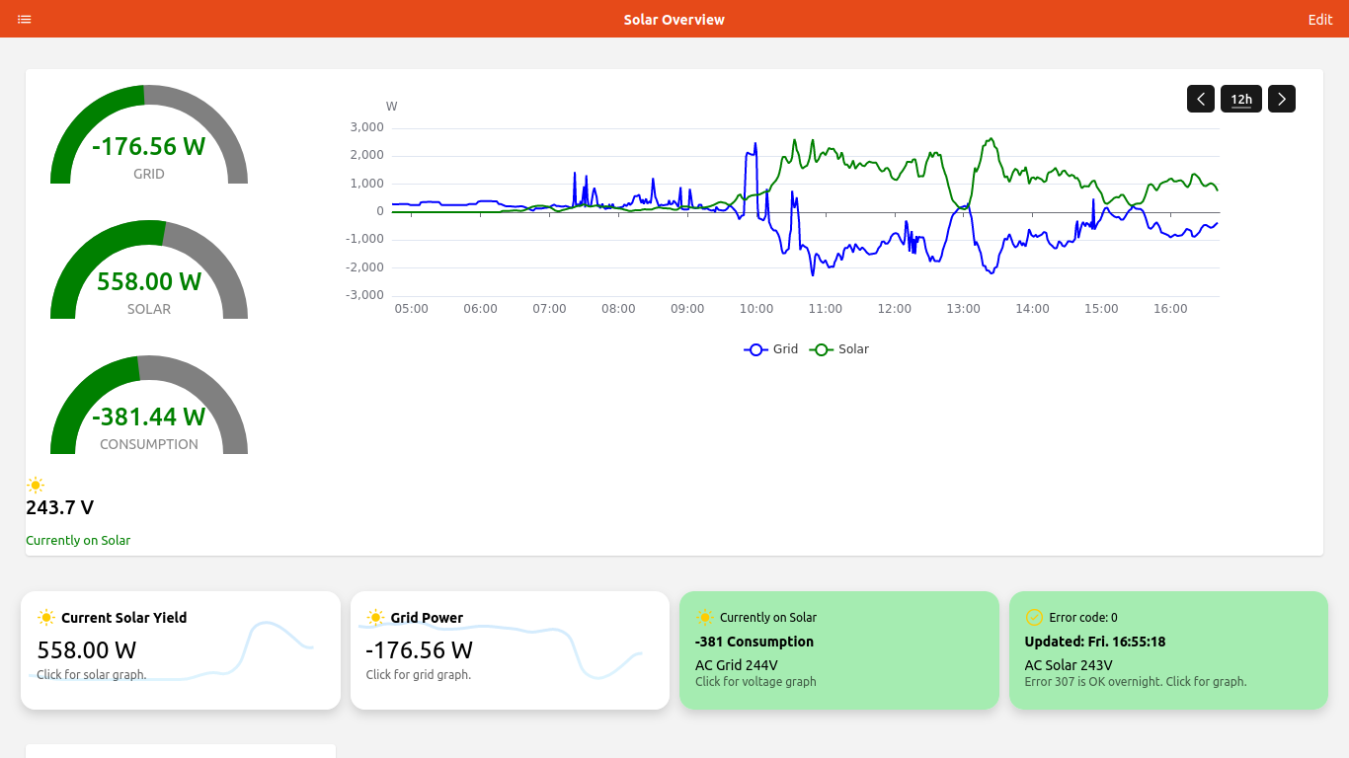Open the Grid Power card graph
Viewport: 1349px width, 758px height.
pos(510,650)
